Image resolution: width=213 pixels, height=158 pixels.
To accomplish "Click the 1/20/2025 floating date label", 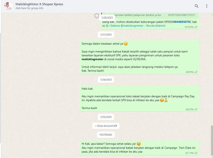I will [107, 18].
